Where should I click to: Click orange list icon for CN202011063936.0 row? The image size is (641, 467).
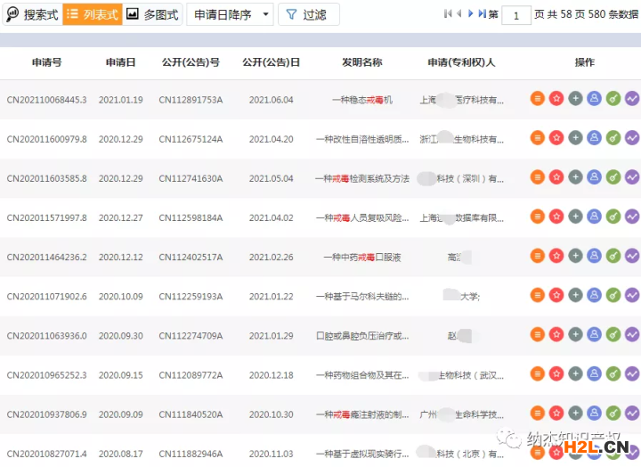click(537, 334)
